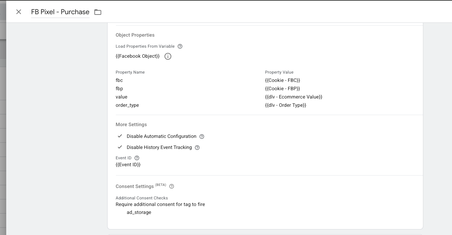Open variable picker for {{Cookie - FBC}}
The height and width of the screenshot is (235, 452).
point(282,80)
